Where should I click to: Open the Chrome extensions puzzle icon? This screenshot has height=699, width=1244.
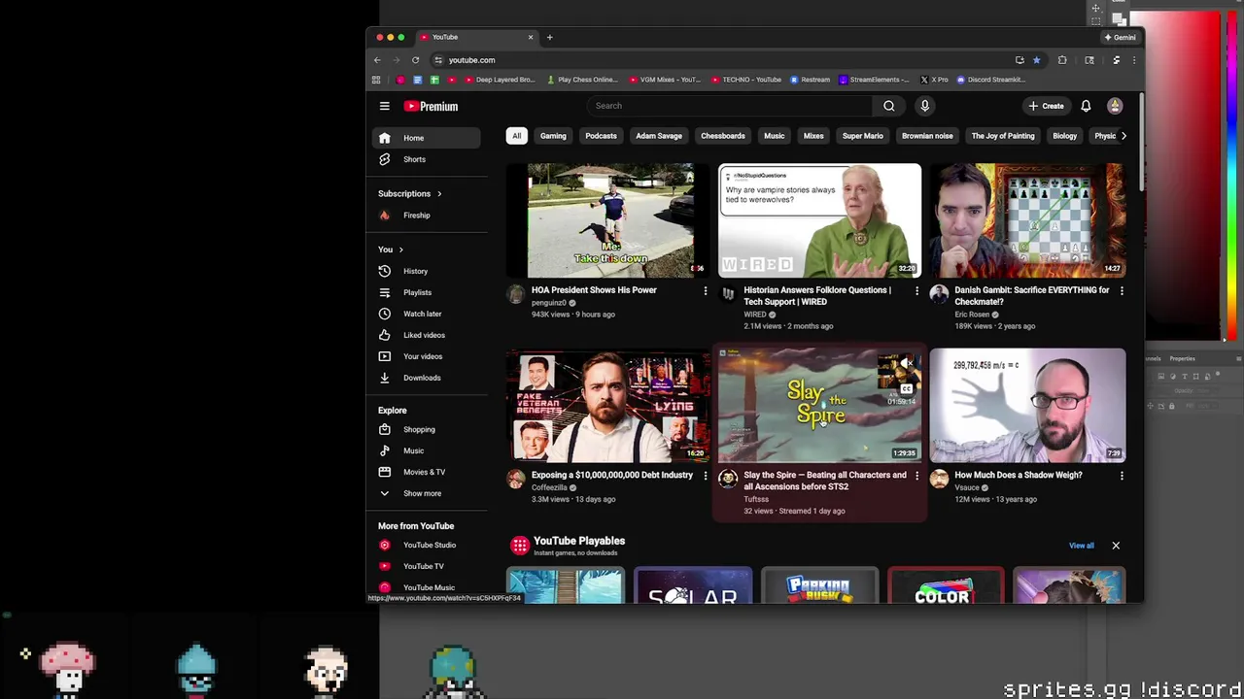[1062, 60]
